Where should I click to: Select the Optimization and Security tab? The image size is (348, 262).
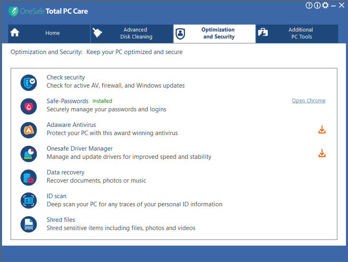click(x=215, y=34)
